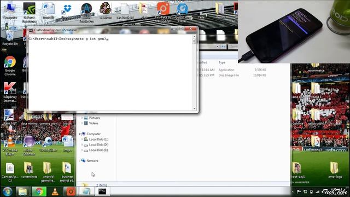Expand the Videos library node
This screenshot has width=350, height=197.
[83, 123]
